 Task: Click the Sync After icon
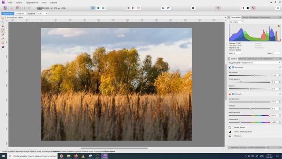133,8
